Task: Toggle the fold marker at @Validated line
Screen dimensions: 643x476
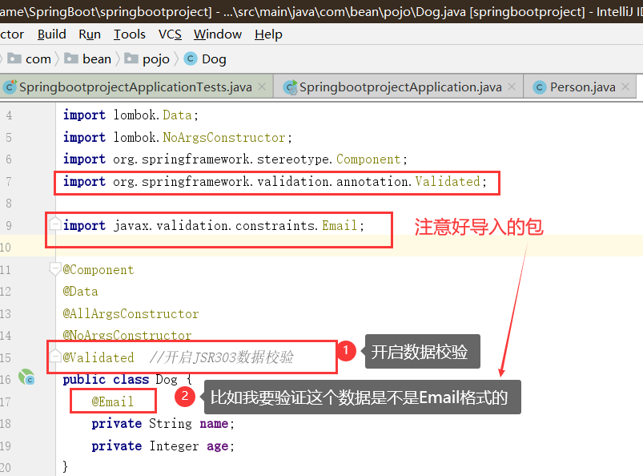Action: (x=54, y=357)
